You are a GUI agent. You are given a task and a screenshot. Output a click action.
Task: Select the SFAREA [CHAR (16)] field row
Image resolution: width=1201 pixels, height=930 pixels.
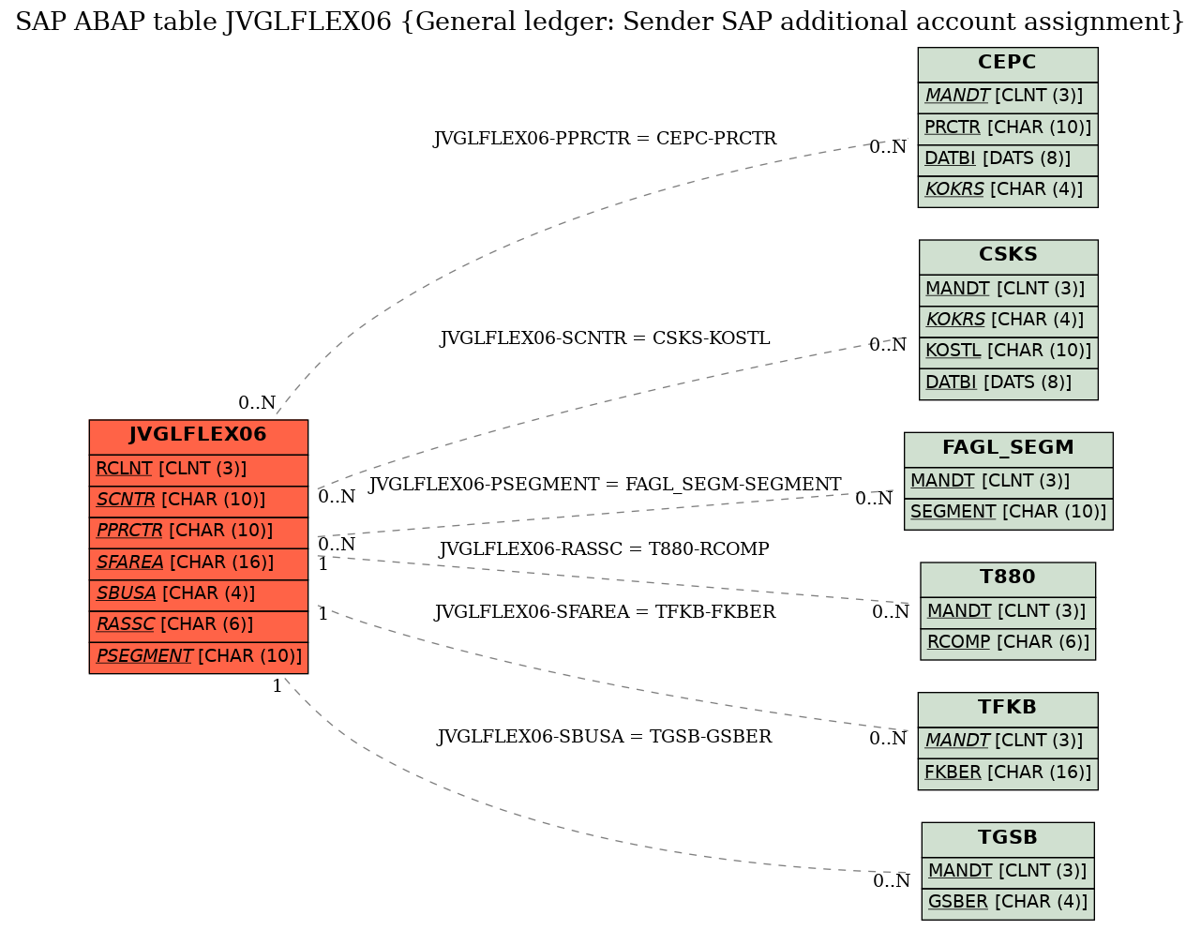click(x=199, y=563)
